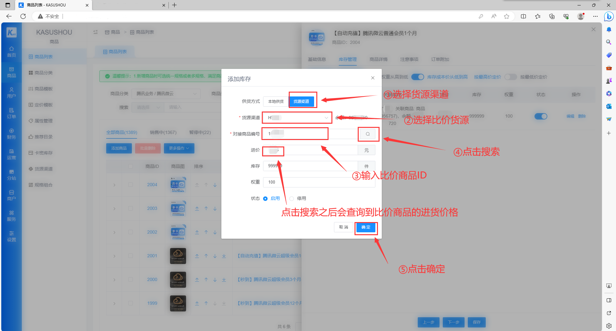Open 货源渠道 submenu item
616x331 pixels.
click(x=54, y=169)
